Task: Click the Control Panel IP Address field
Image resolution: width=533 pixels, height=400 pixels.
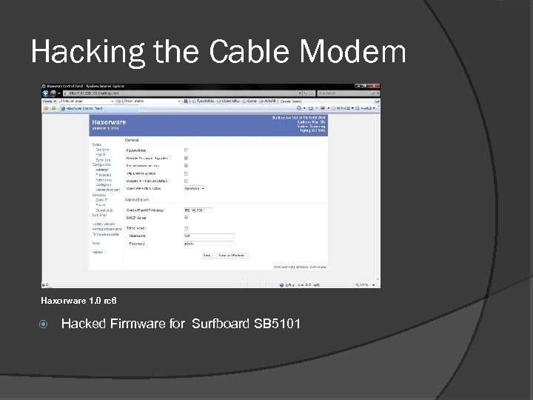Action: [198, 210]
